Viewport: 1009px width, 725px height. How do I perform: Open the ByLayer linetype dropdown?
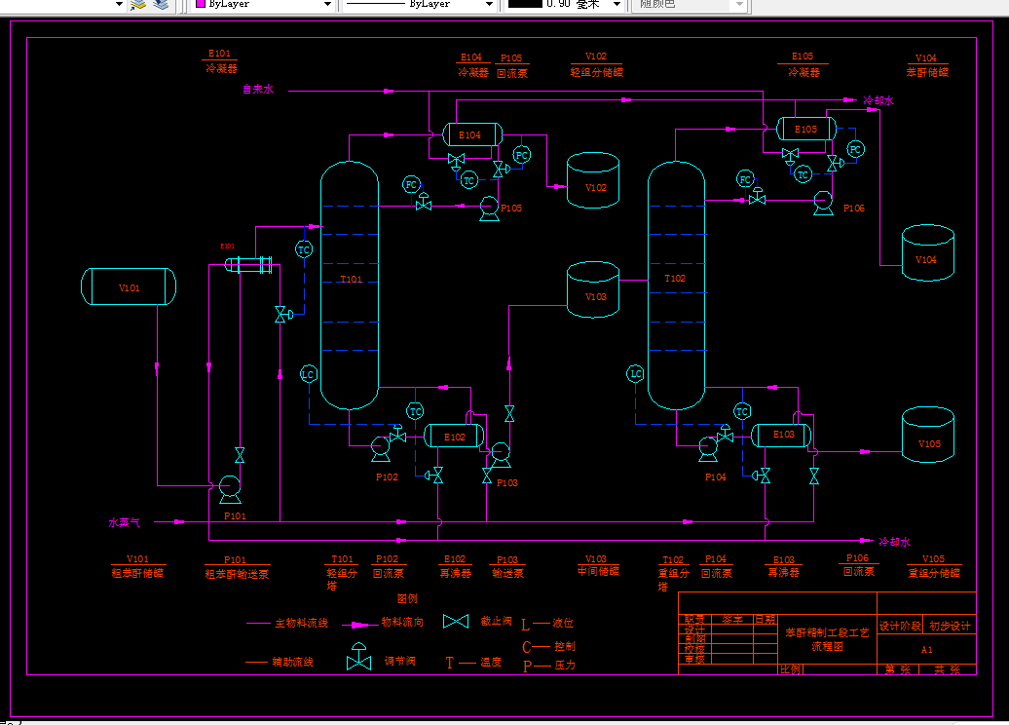489,5
